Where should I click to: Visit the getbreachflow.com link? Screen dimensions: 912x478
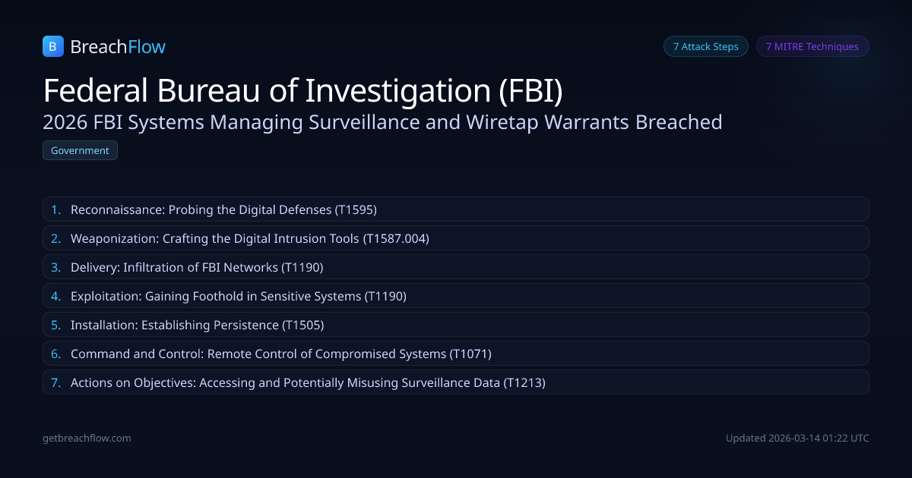tap(87, 438)
